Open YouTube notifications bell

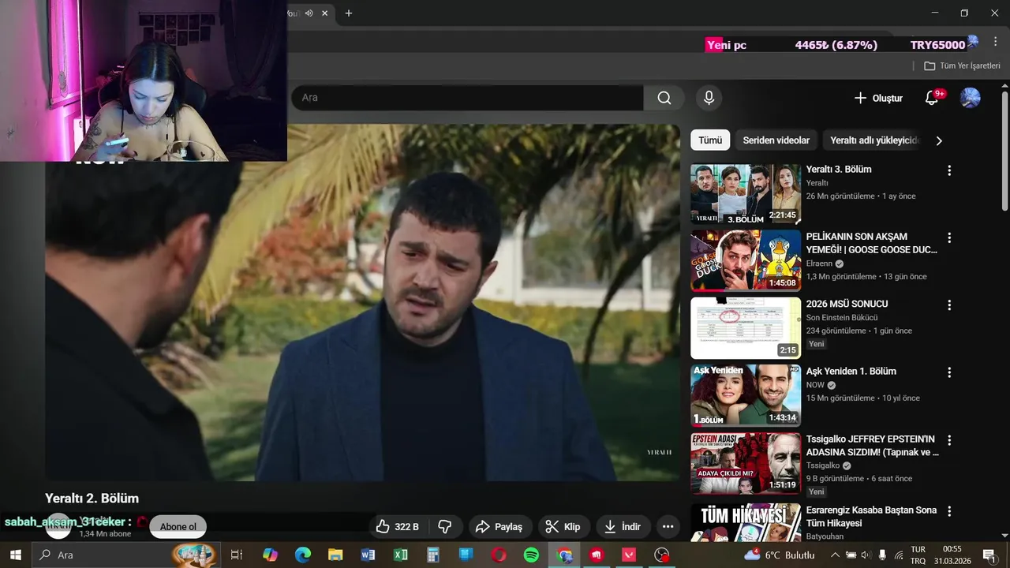pyautogui.click(x=932, y=98)
